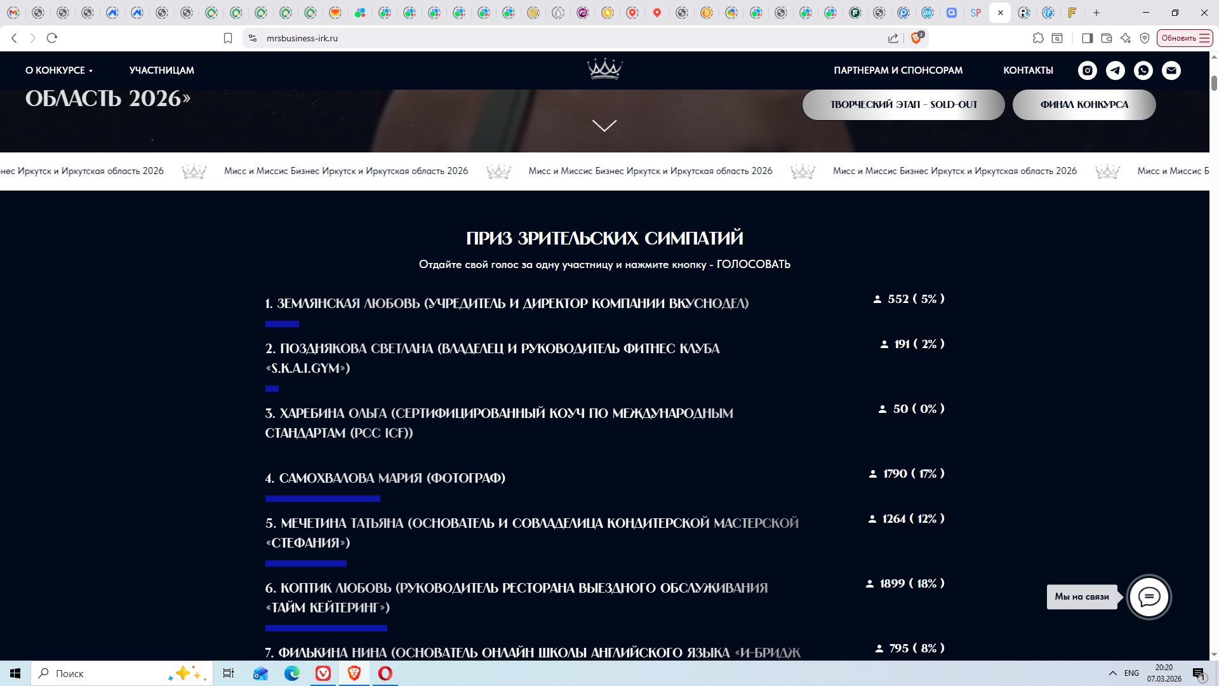The height and width of the screenshot is (686, 1219).
Task: Click the down chevron under hero
Action: 604,125
